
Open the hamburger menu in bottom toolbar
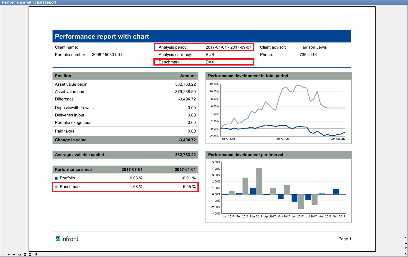coord(3,254)
